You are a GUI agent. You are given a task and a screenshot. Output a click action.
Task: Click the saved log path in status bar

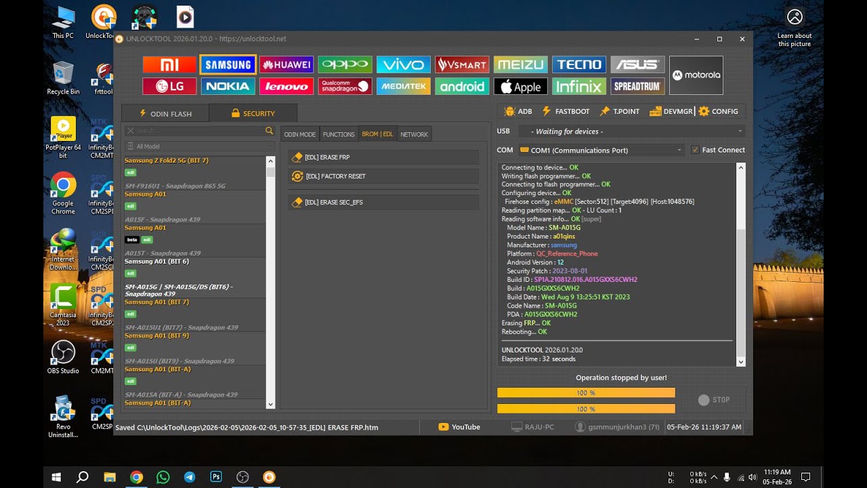pos(247,428)
